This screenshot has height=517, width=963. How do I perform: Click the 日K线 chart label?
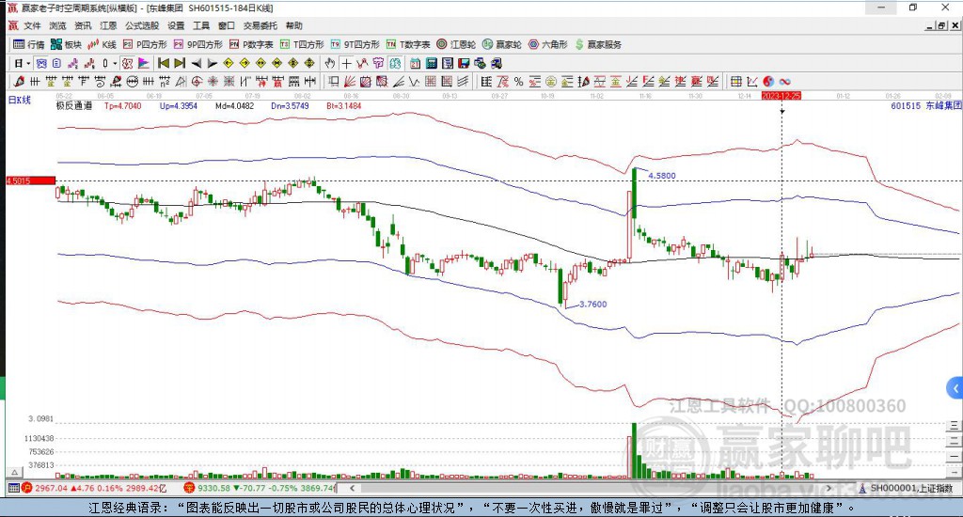(19, 100)
